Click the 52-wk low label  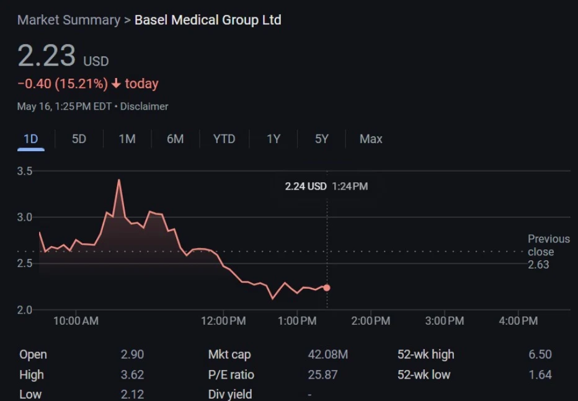coord(424,375)
